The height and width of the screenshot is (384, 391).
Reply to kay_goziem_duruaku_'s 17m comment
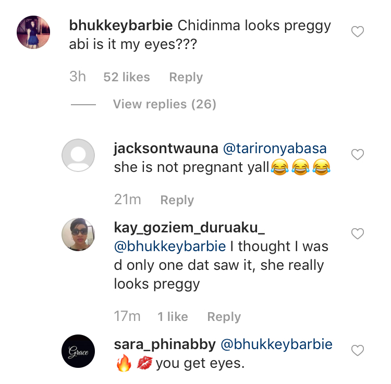pyautogui.click(x=224, y=317)
